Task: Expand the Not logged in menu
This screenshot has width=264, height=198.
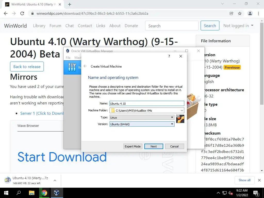Action: tap(238, 26)
